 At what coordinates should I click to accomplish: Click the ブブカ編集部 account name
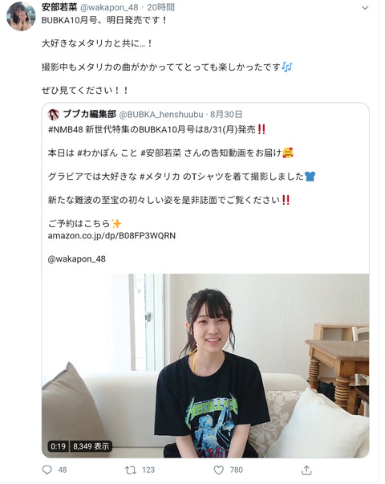90,114
